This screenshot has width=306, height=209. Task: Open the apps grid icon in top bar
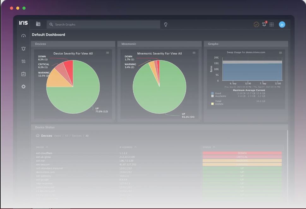pos(272,24)
